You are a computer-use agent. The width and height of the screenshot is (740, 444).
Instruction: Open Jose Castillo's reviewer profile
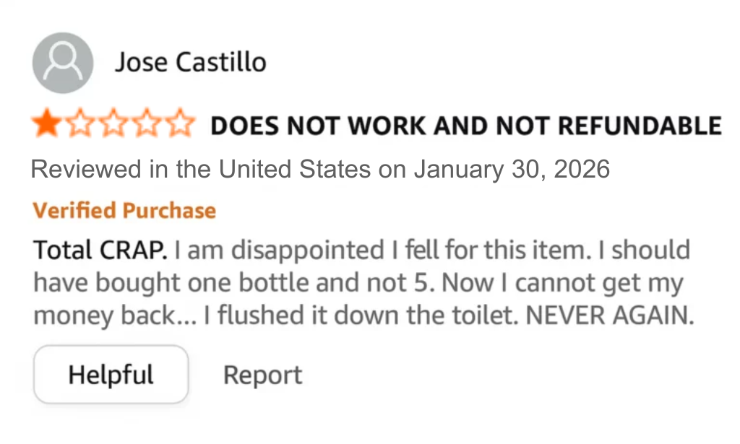190,63
